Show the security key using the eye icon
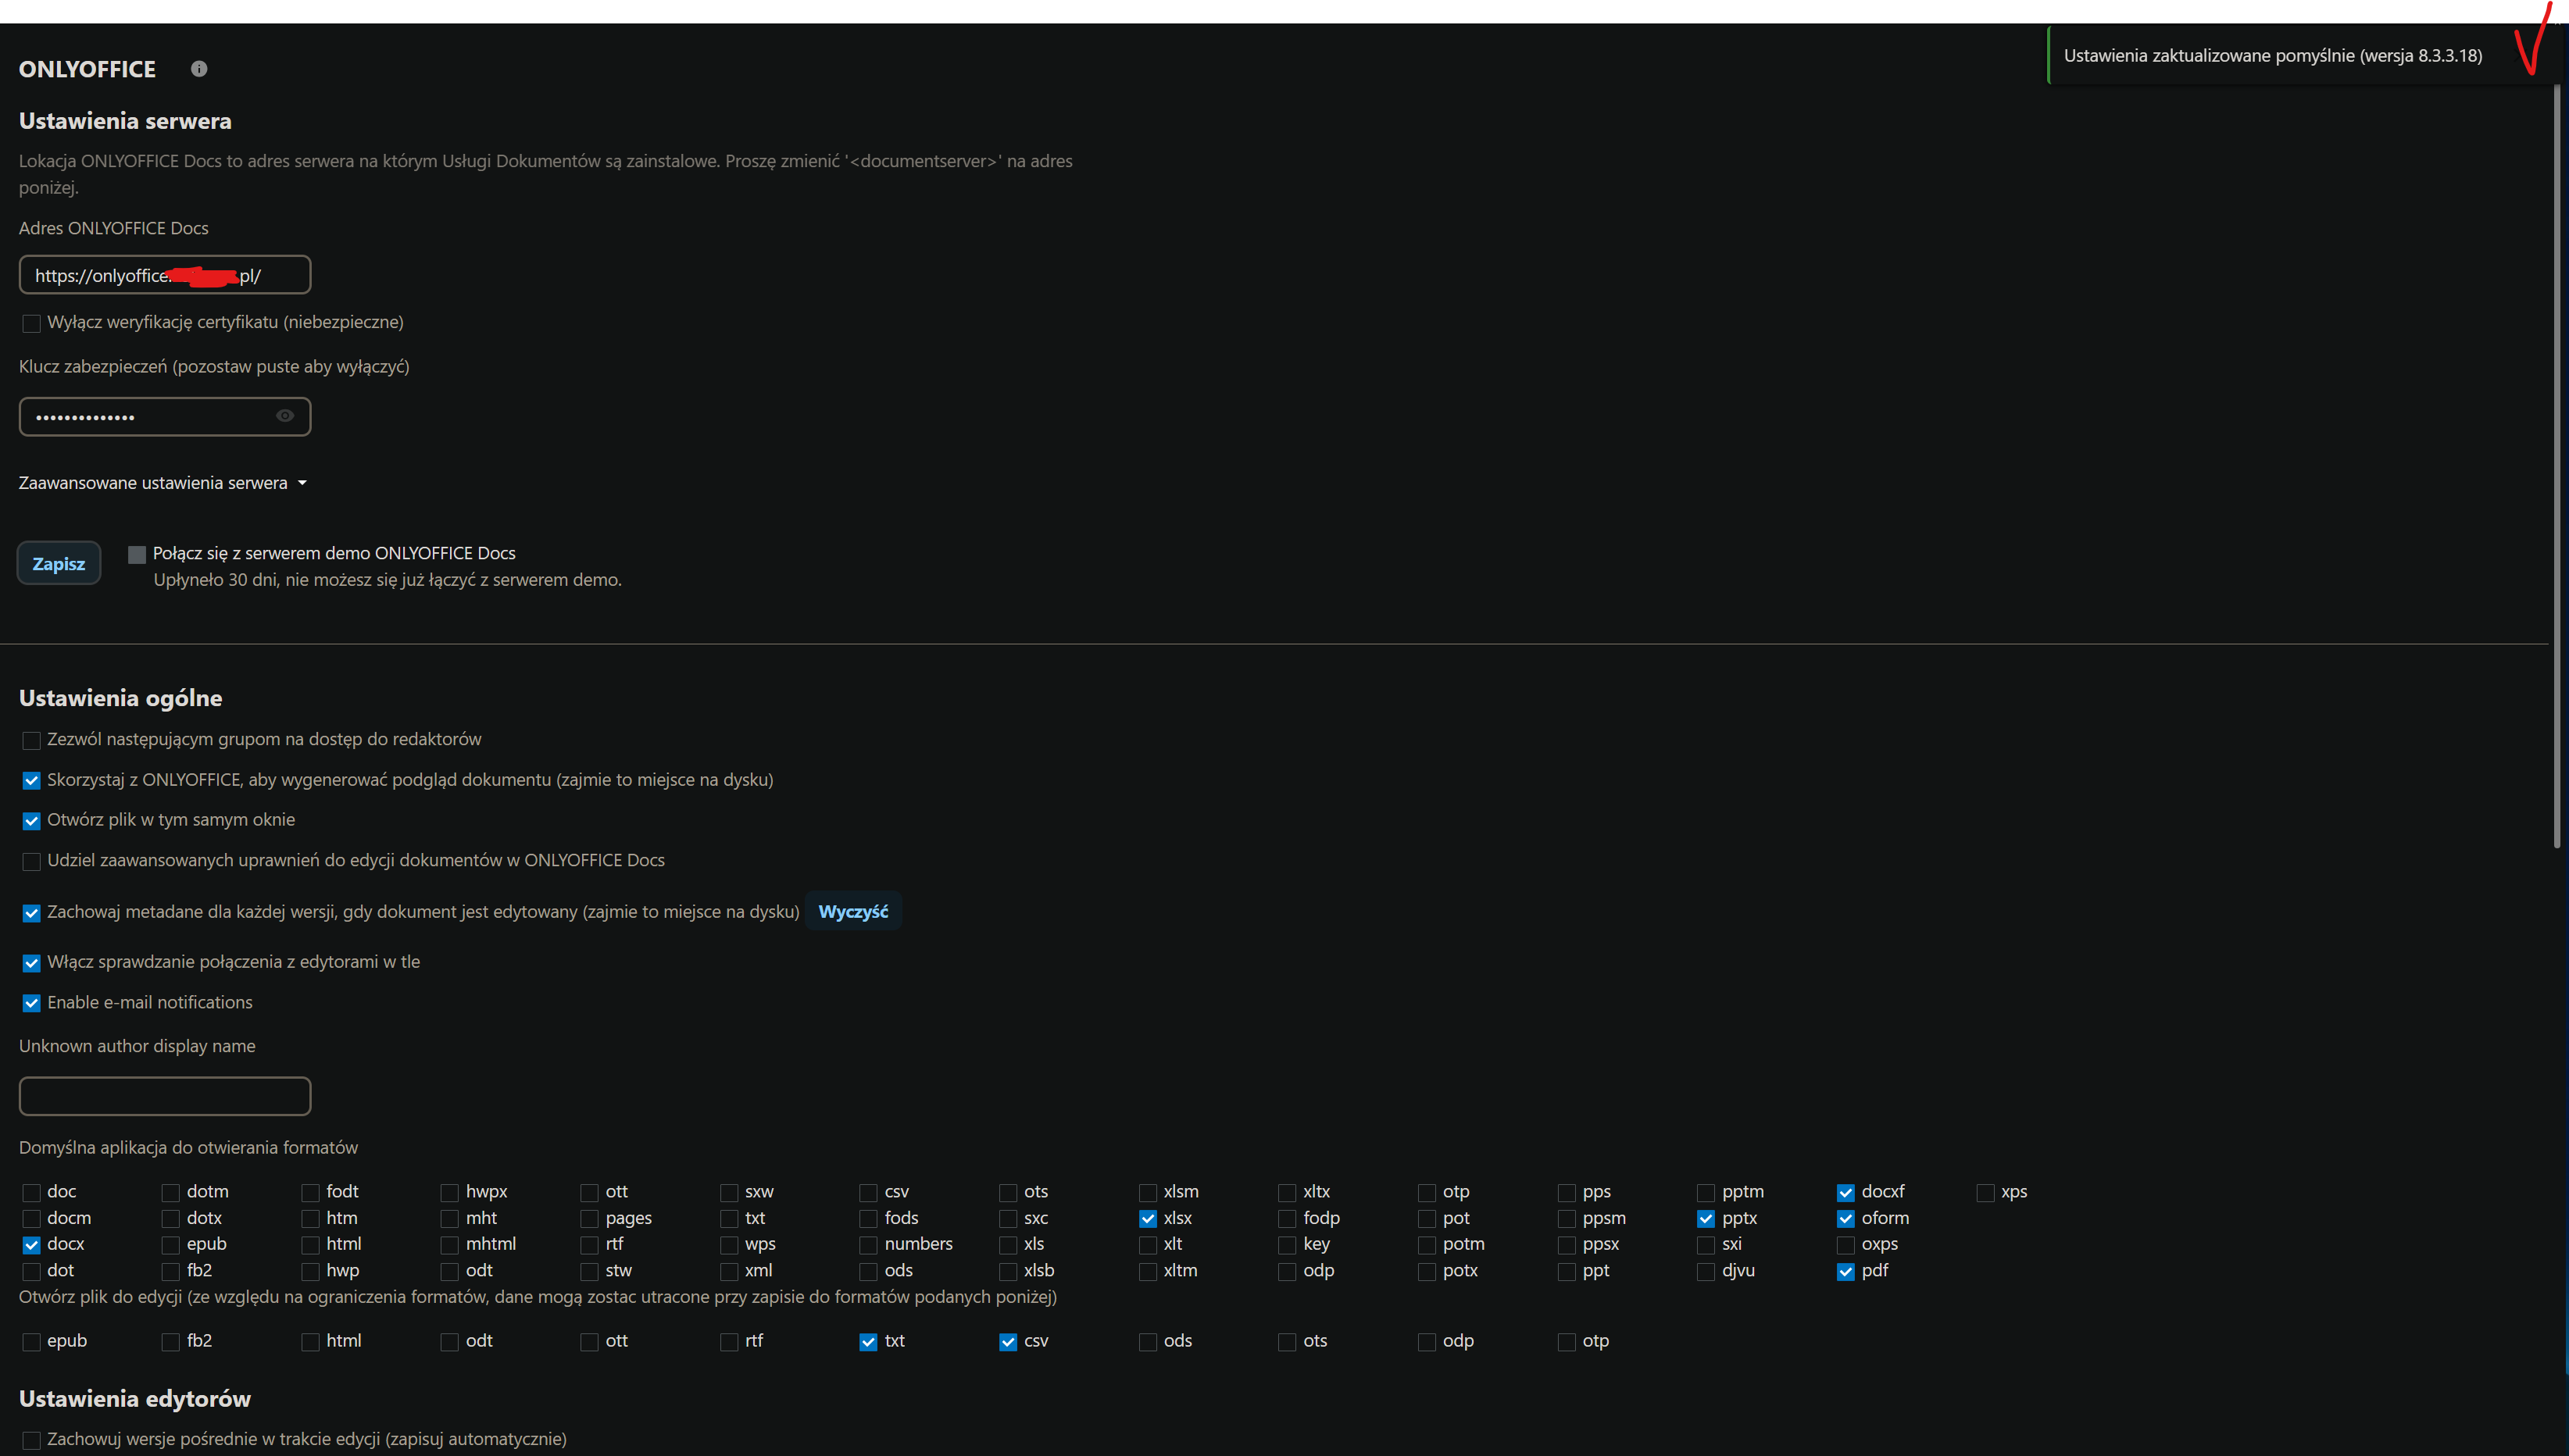This screenshot has width=2569, height=1456. pyautogui.click(x=285, y=416)
